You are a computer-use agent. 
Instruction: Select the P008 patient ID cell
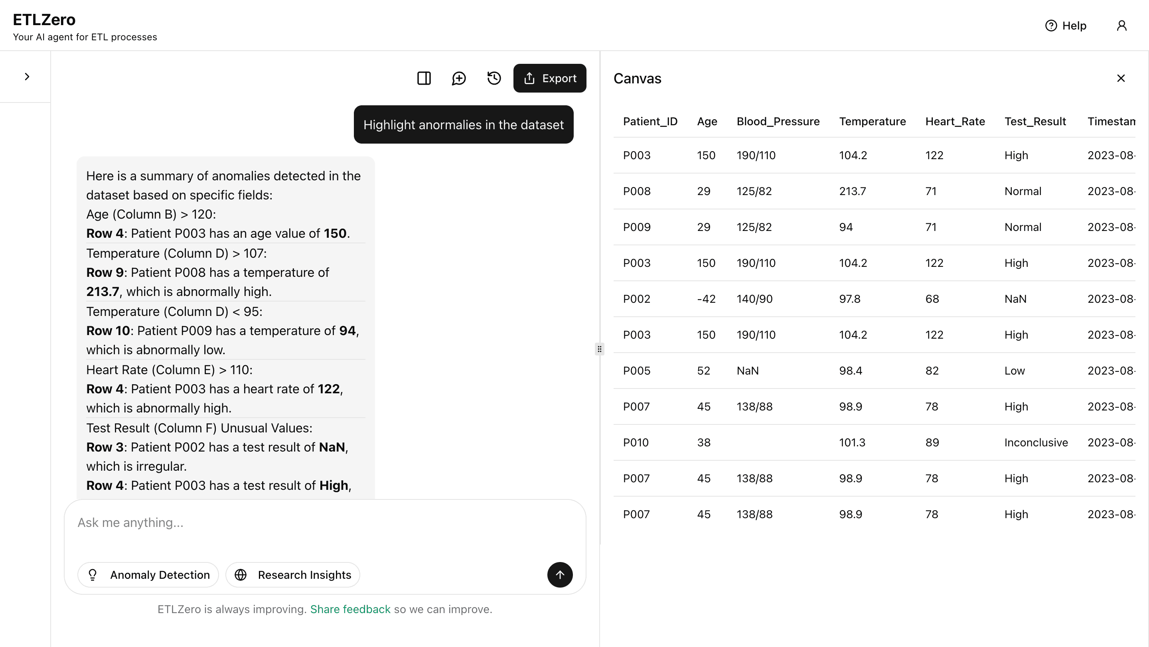(636, 191)
